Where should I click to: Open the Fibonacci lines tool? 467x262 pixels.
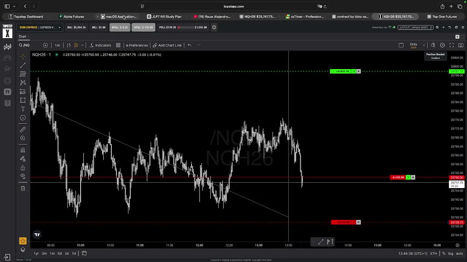pyautogui.click(x=23, y=74)
